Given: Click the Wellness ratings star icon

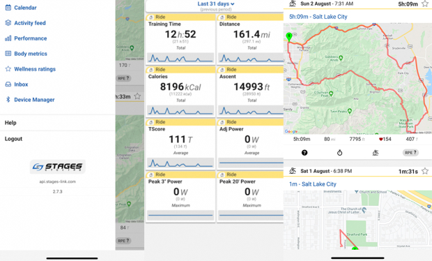Looking at the screenshot, I should tap(8, 69).
